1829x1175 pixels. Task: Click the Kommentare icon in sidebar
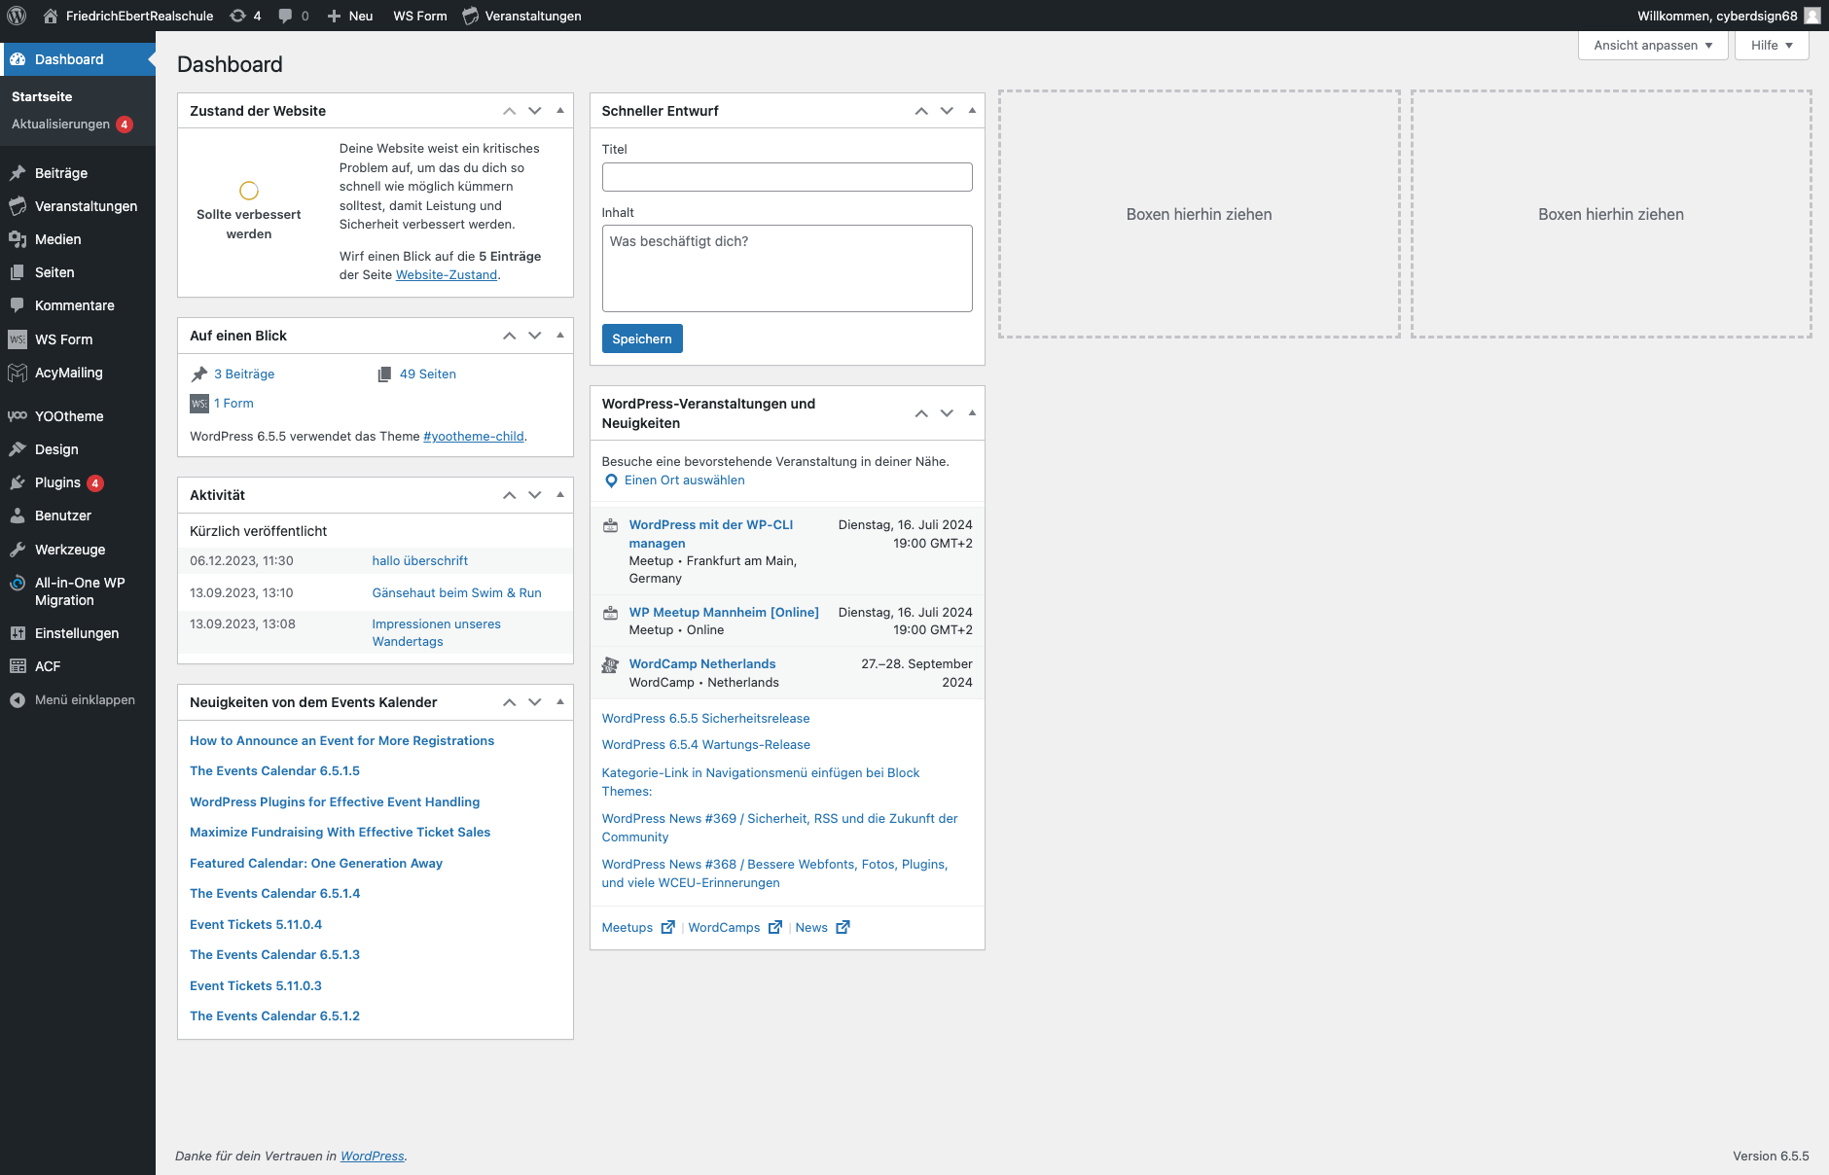18,305
